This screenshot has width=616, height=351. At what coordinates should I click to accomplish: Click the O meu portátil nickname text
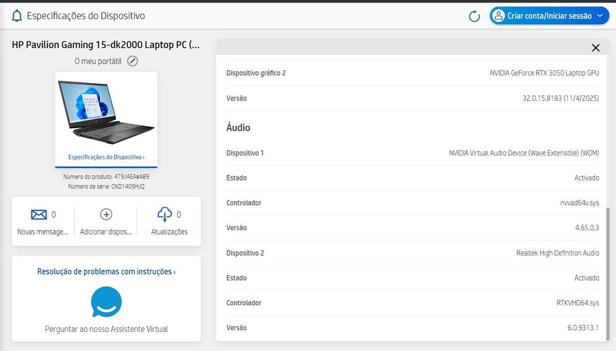point(98,61)
